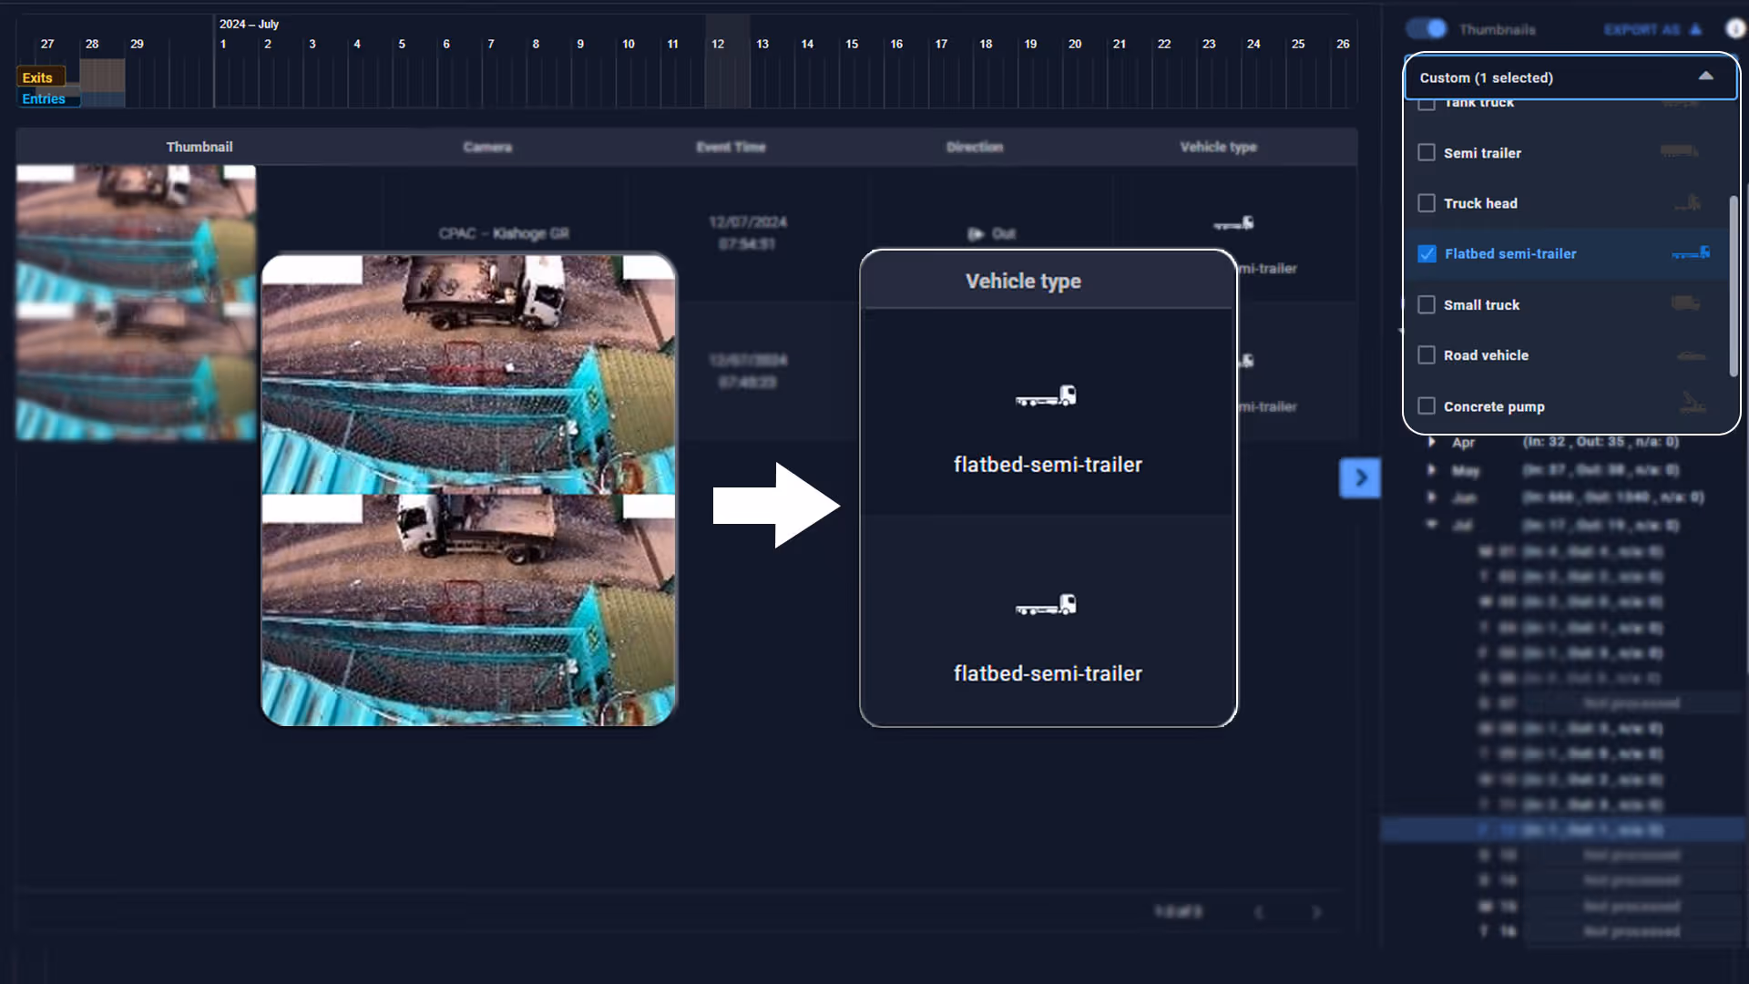The image size is (1749, 984).
Task: Check the Small truck checkbox
Action: tap(1427, 304)
